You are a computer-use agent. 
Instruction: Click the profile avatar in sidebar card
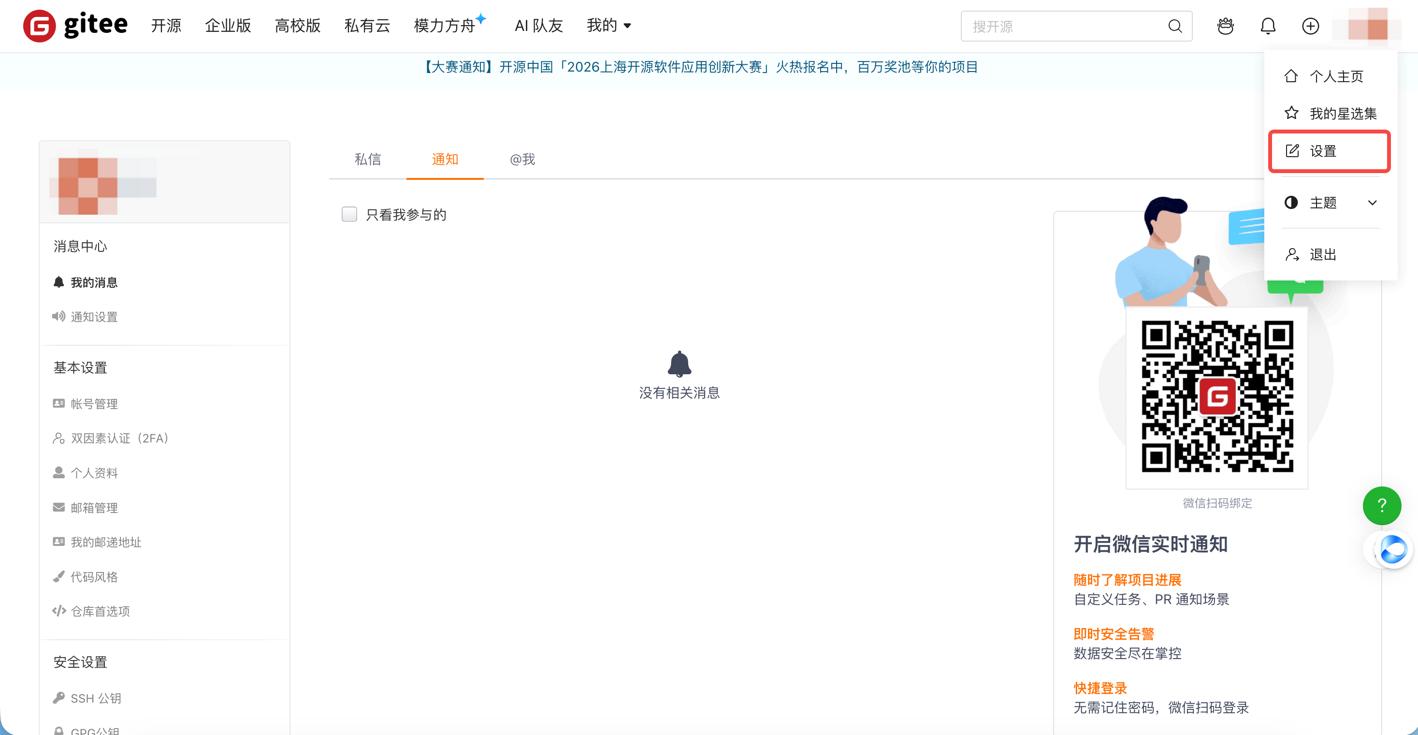point(88,186)
